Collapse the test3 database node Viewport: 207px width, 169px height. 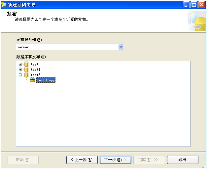(20, 75)
